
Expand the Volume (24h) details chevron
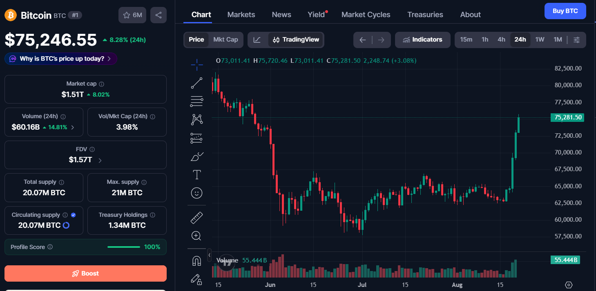point(73,127)
